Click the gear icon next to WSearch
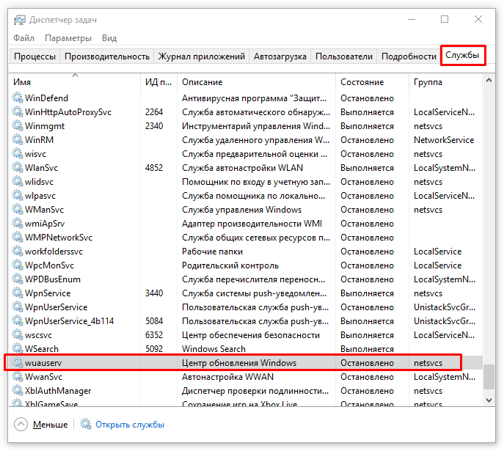This screenshot has width=504, height=451. click(18, 349)
